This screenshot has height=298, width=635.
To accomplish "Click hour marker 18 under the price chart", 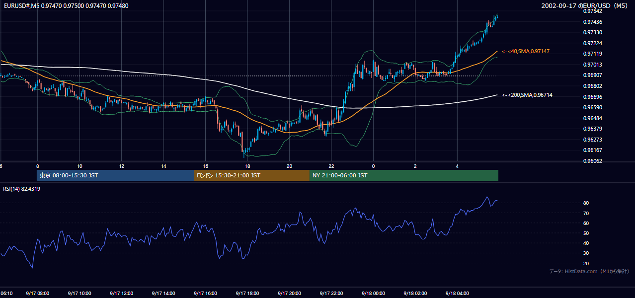I will pos(247,166).
